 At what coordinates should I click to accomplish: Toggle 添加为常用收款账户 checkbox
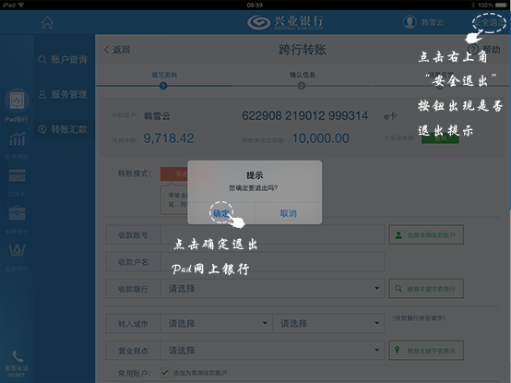click(x=165, y=372)
